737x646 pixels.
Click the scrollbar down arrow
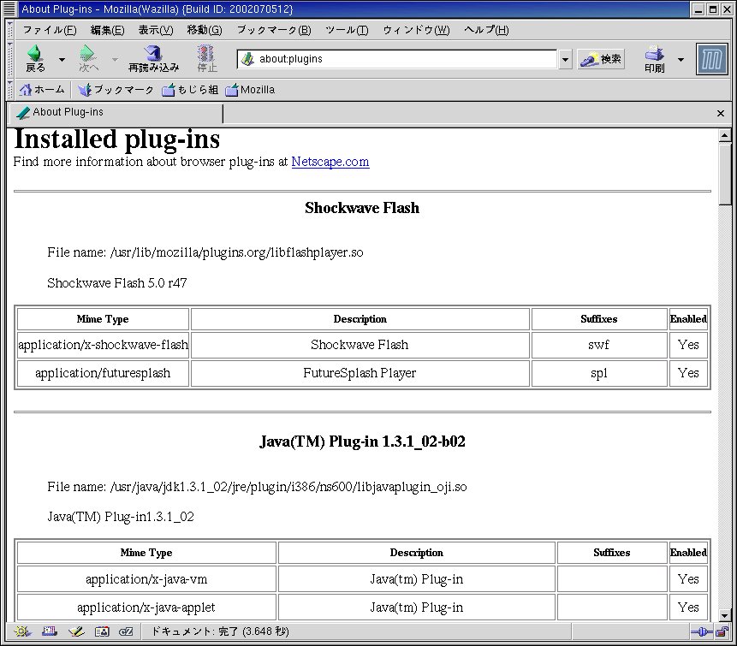[x=724, y=615]
